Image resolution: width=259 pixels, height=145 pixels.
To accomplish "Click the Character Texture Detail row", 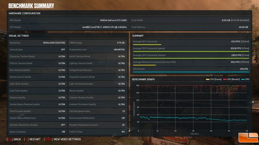I will tap(38, 56).
